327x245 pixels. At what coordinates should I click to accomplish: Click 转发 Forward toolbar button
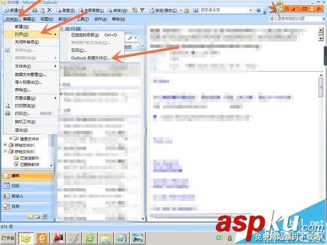click(x=118, y=10)
